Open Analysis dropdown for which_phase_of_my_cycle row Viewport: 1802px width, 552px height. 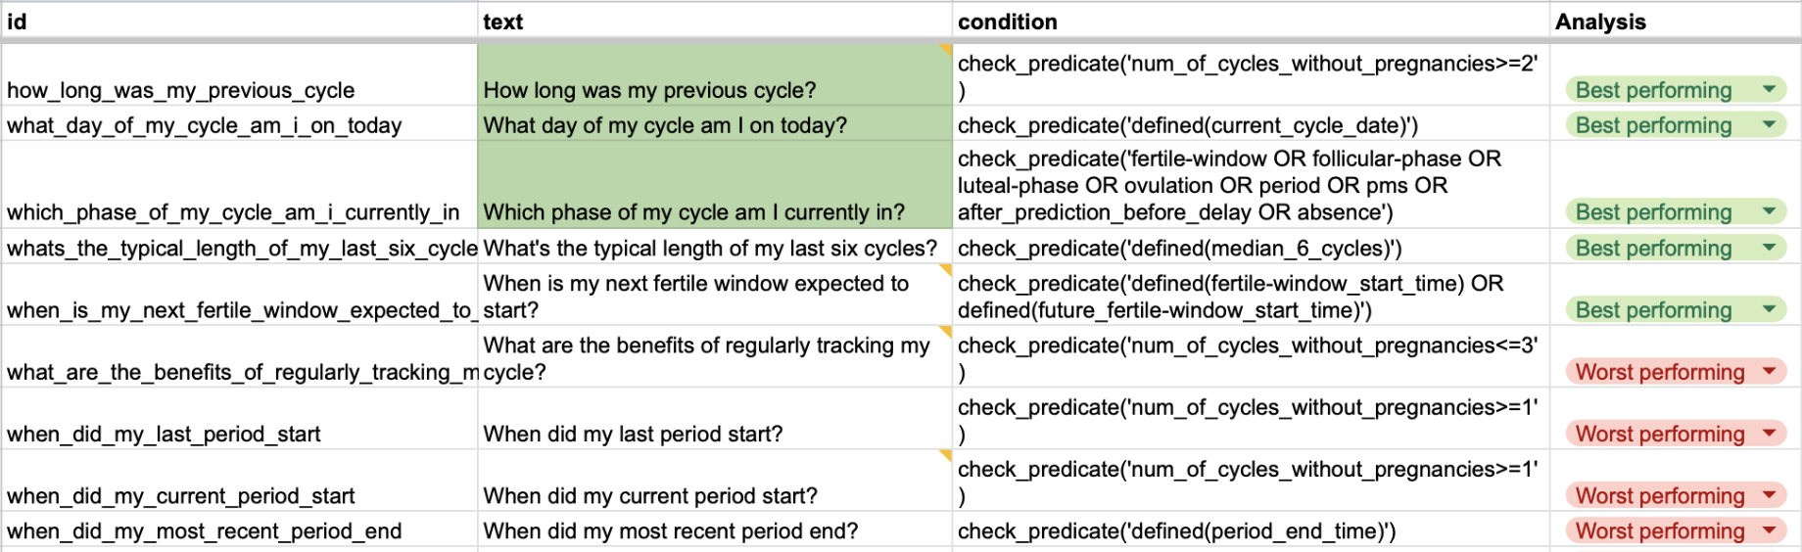[x=1769, y=212]
